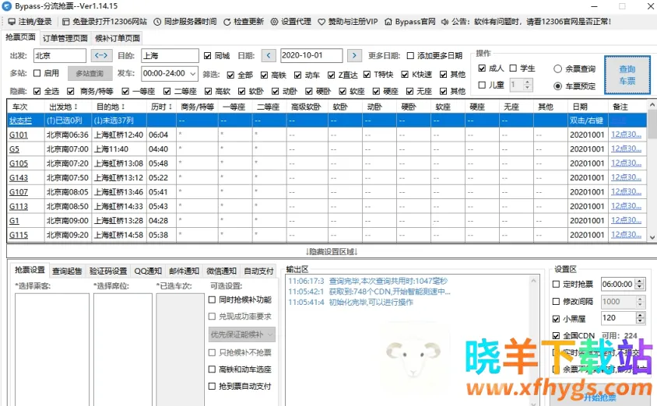Select 余票查询 radio button
Image resolution: width=657 pixels, height=406 pixels.
[557, 69]
